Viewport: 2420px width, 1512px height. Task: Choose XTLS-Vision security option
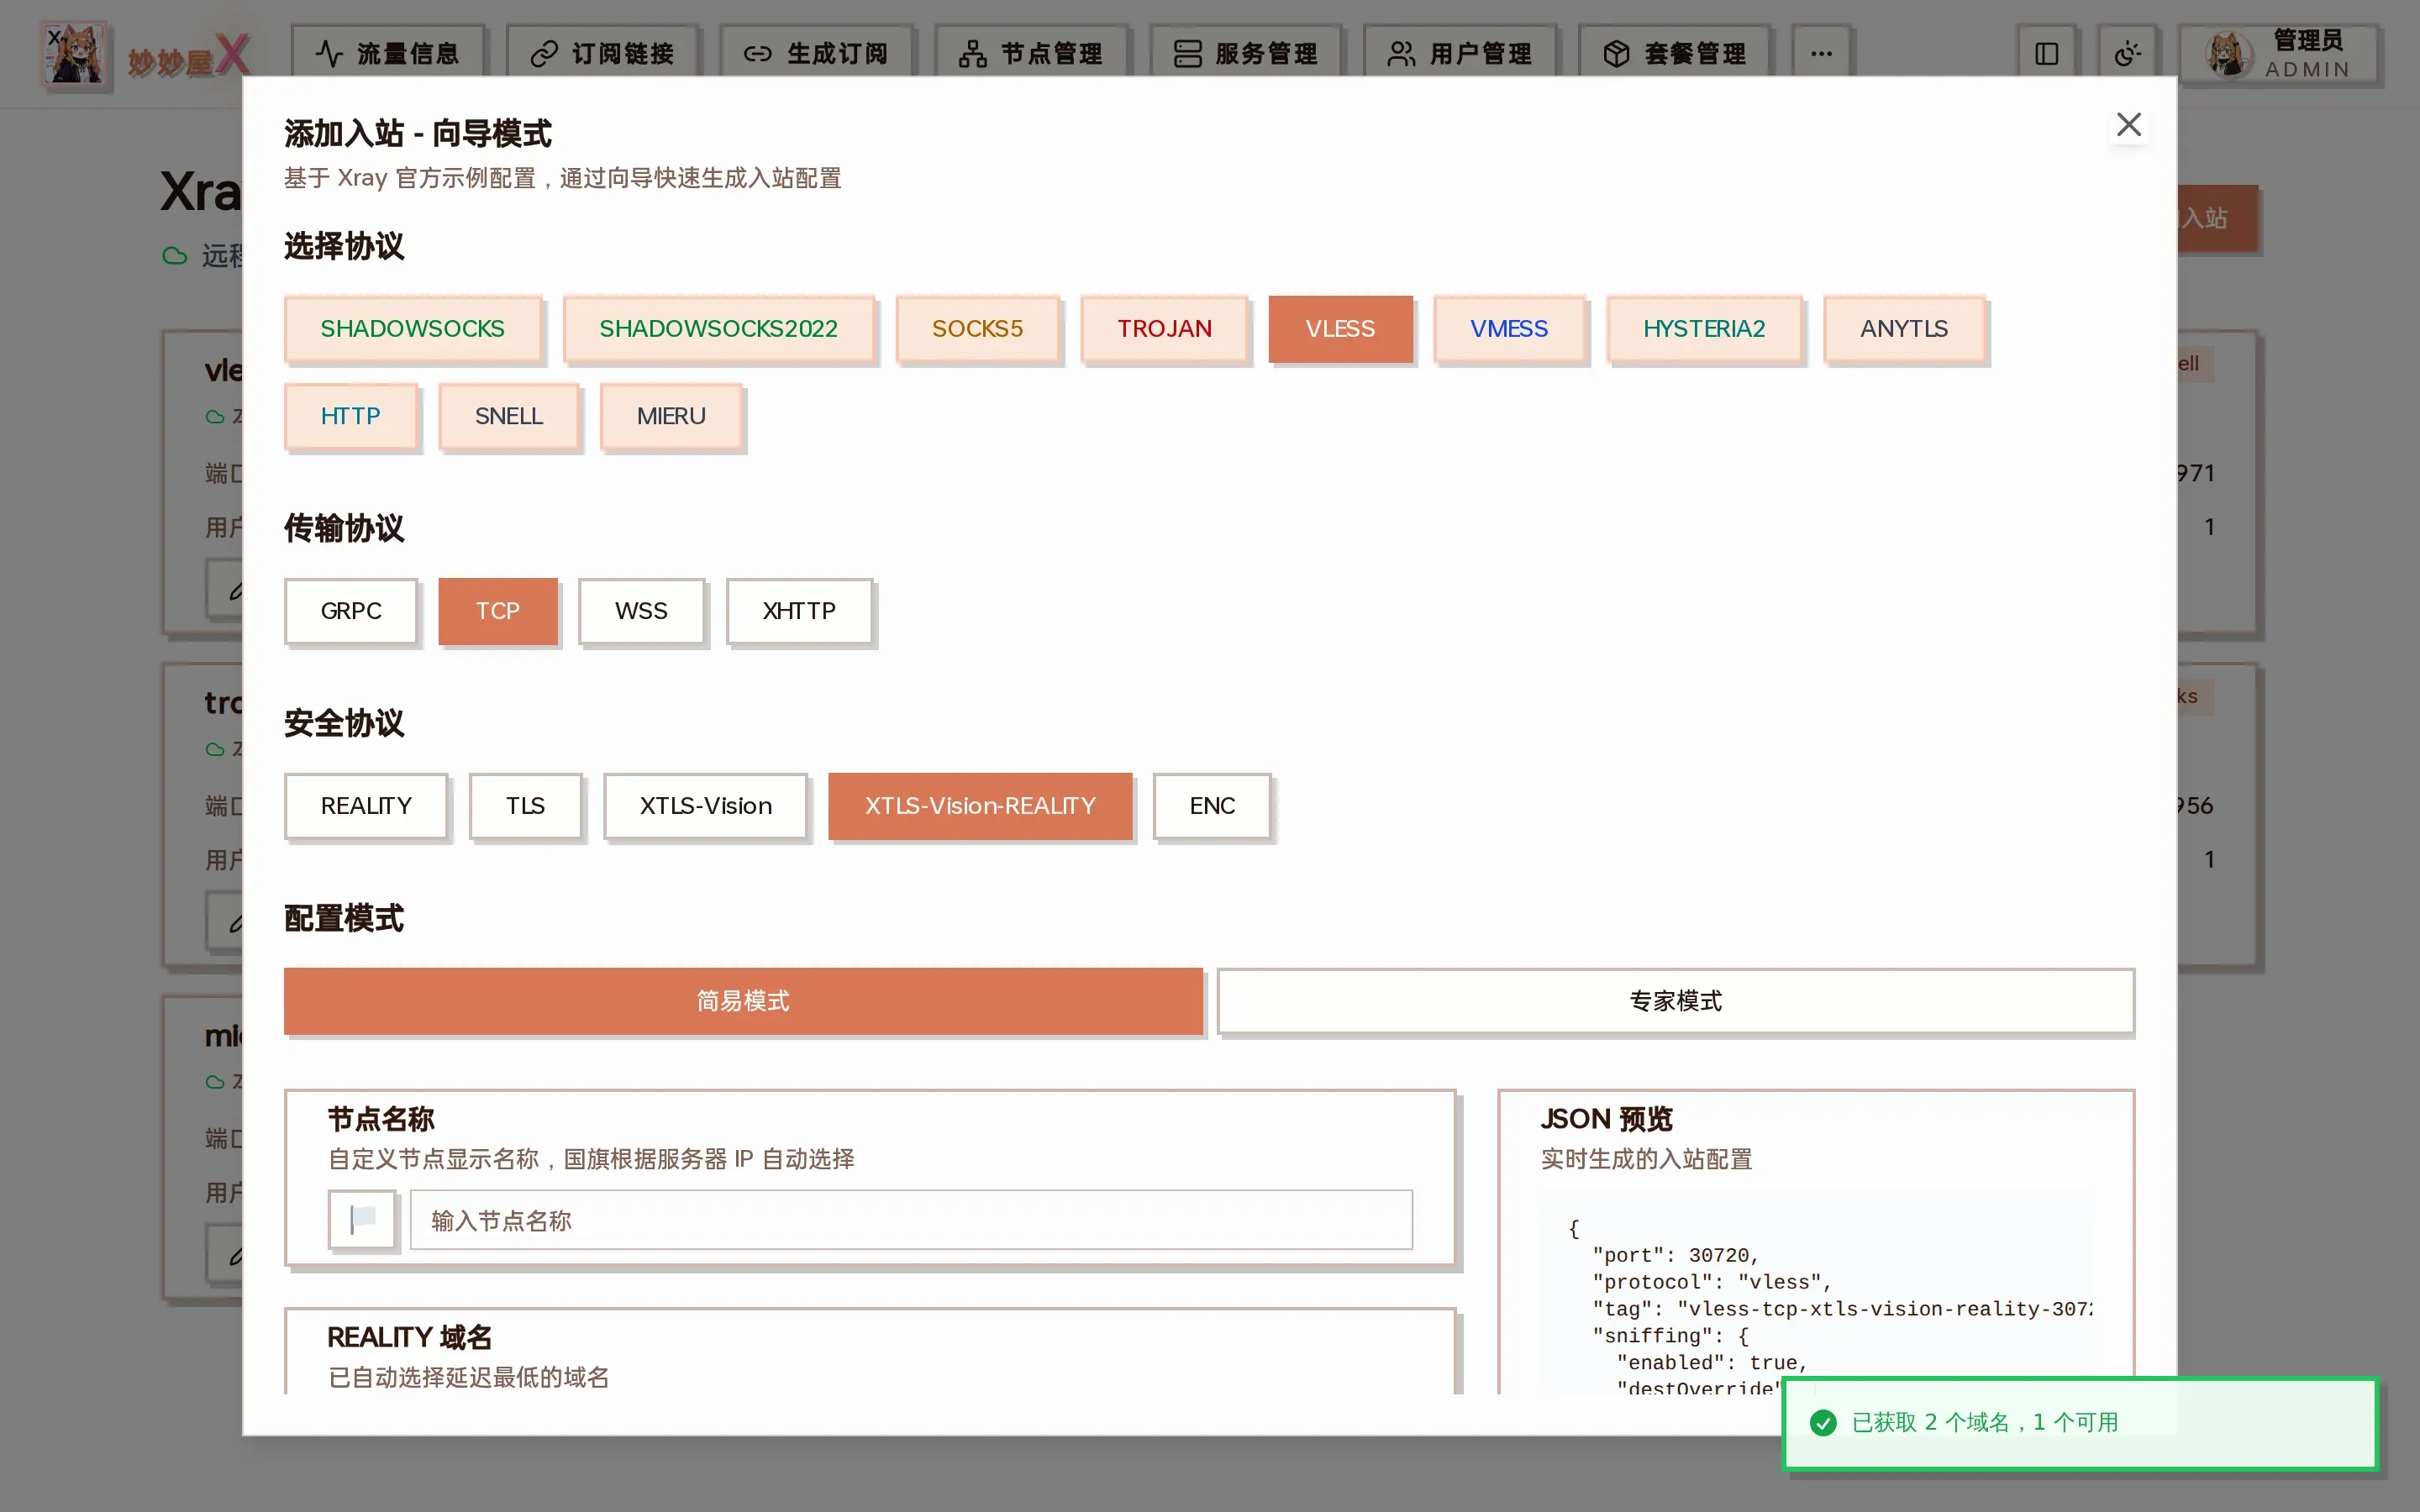pos(705,806)
